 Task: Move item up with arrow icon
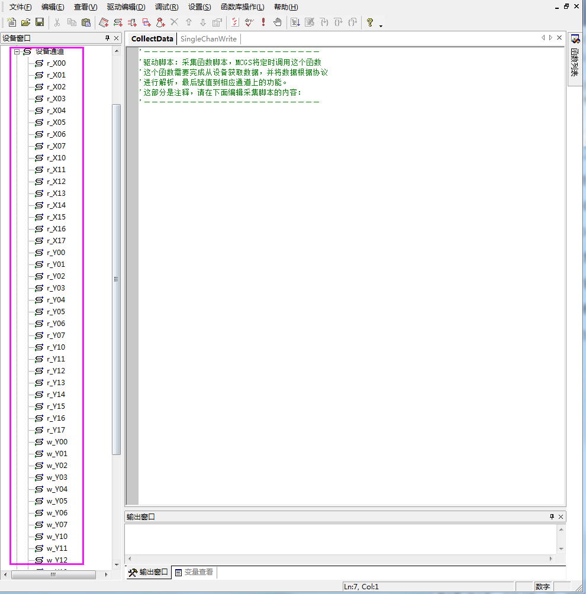pyautogui.click(x=189, y=22)
